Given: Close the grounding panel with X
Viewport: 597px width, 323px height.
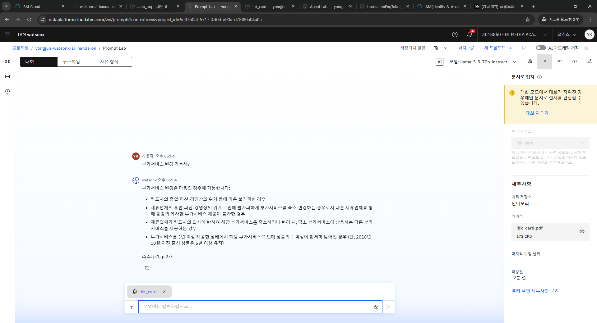Looking at the screenshot, I should (545, 61).
